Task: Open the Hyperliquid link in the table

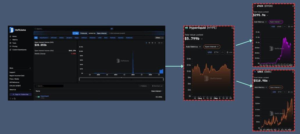Action: pos(44,96)
